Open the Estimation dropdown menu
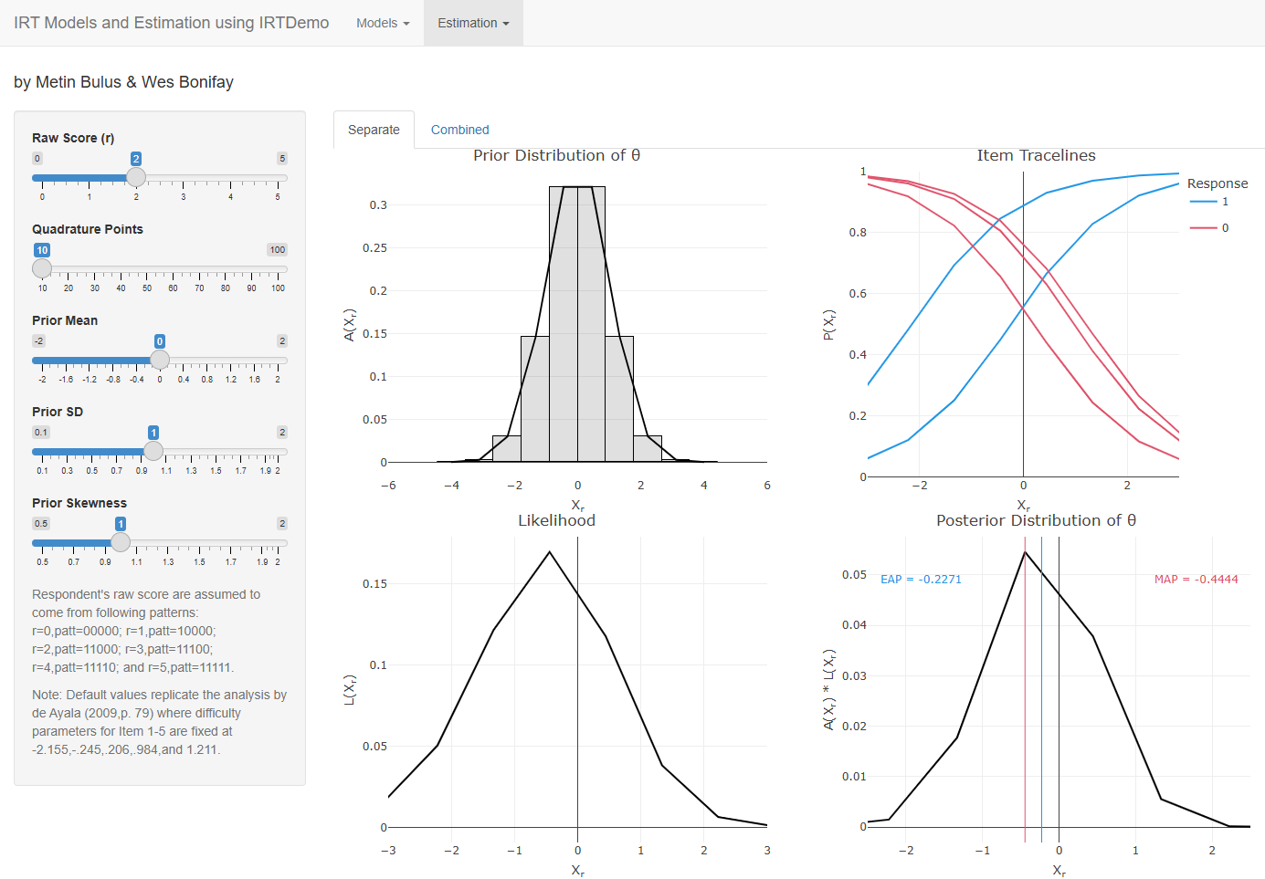Screen dimensions: 1265x879 [473, 23]
